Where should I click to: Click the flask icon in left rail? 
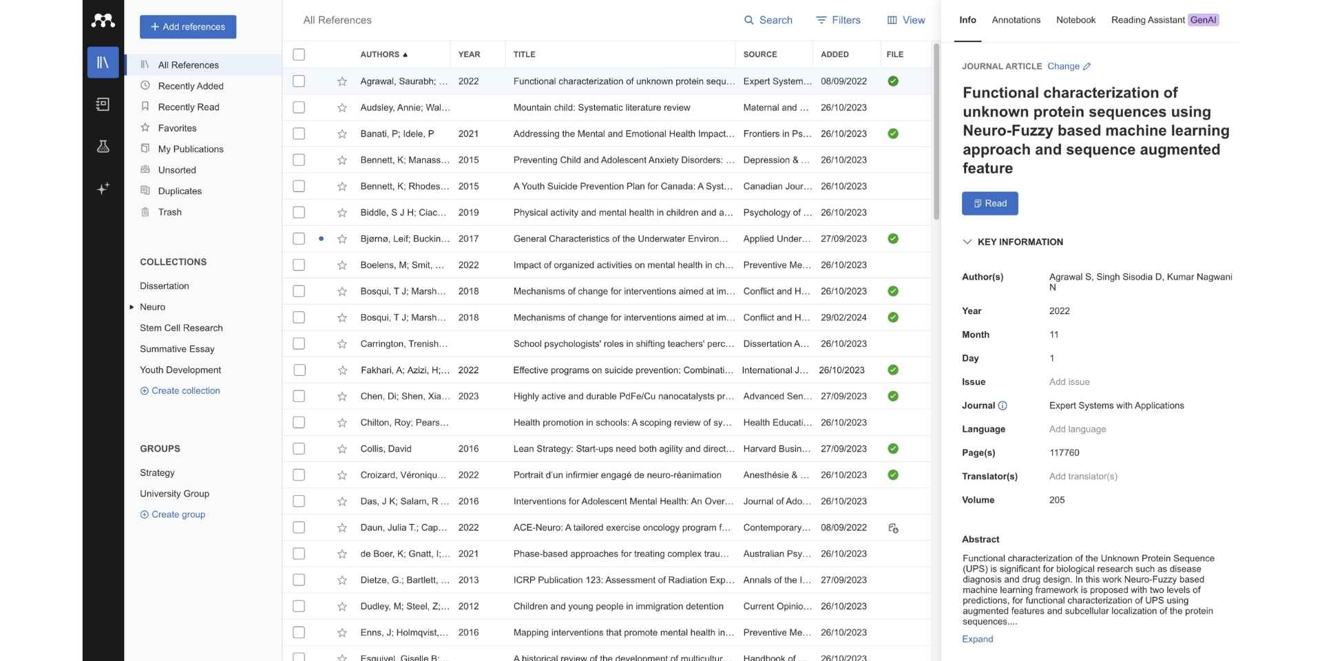[x=103, y=147]
